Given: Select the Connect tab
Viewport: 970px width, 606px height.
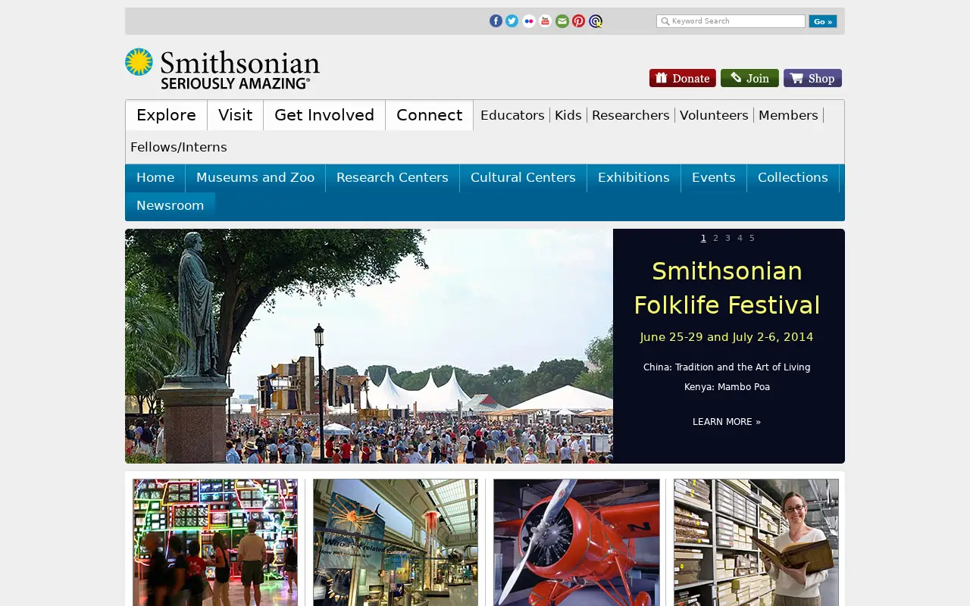Looking at the screenshot, I should [429, 115].
